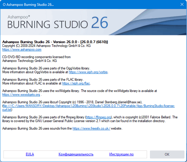Open the Конфиденциальность privacy link
The height and width of the screenshot is (162, 187).
(x=76, y=154)
